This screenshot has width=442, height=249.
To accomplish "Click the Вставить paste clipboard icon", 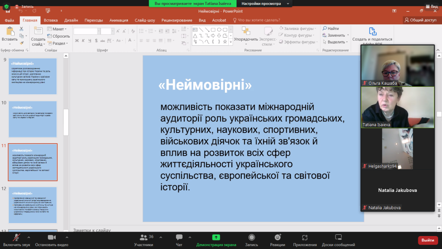I will click(x=10, y=32).
